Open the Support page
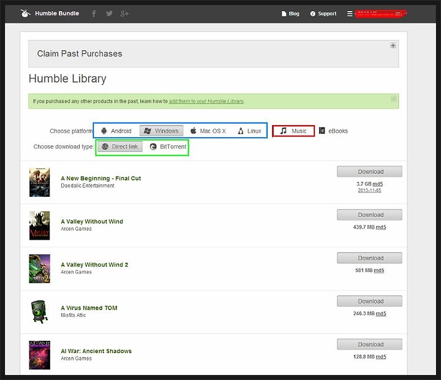 point(323,13)
